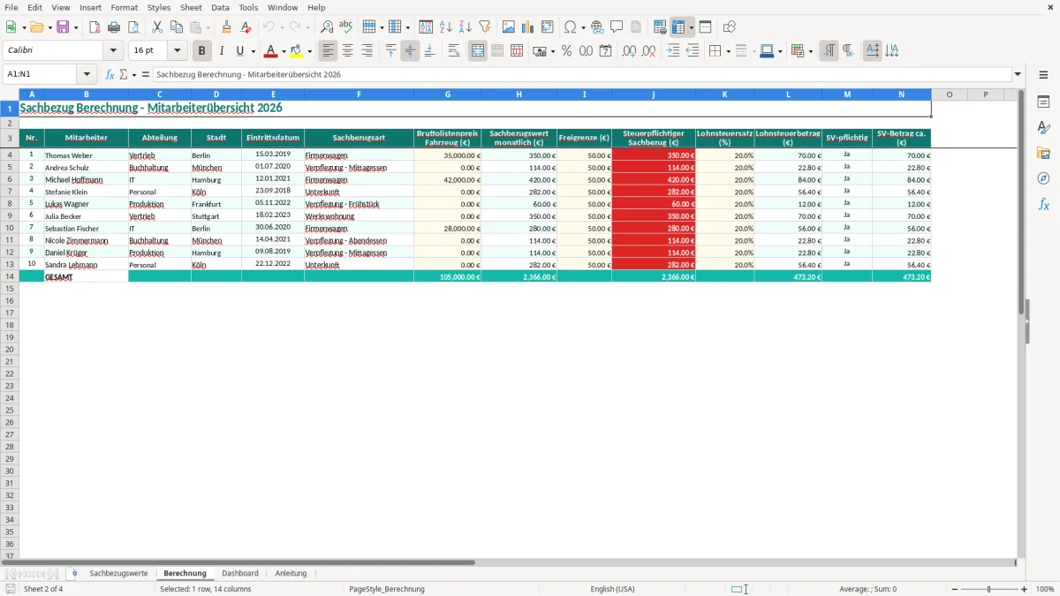The height and width of the screenshot is (596, 1060).
Task: Click the status bar zoom slider
Action: [x=989, y=589]
